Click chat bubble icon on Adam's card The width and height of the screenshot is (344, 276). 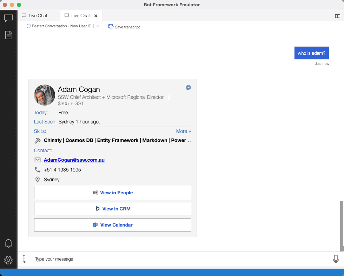(x=188, y=87)
